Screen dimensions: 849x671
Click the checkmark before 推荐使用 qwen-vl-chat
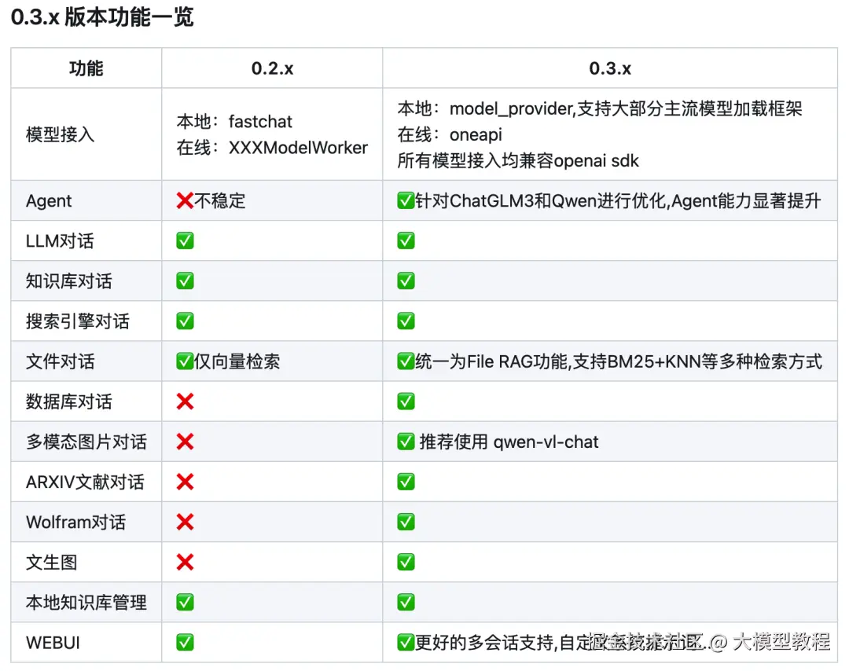pos(406,442)
